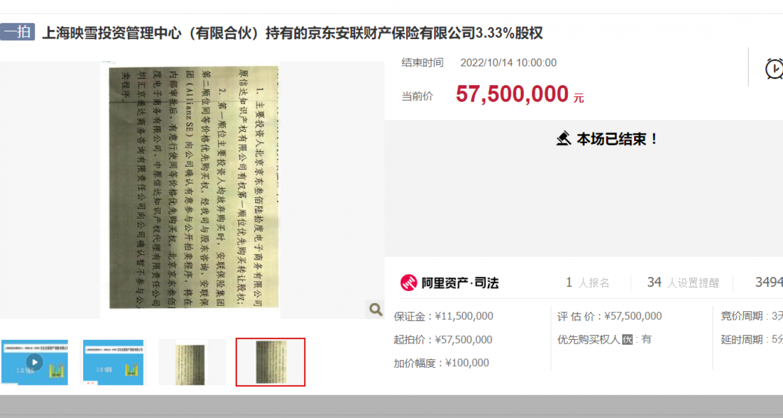Play the video in first thumbnail
The width and height of the screenshot is (783, 418).
click(x=34, y=362)
